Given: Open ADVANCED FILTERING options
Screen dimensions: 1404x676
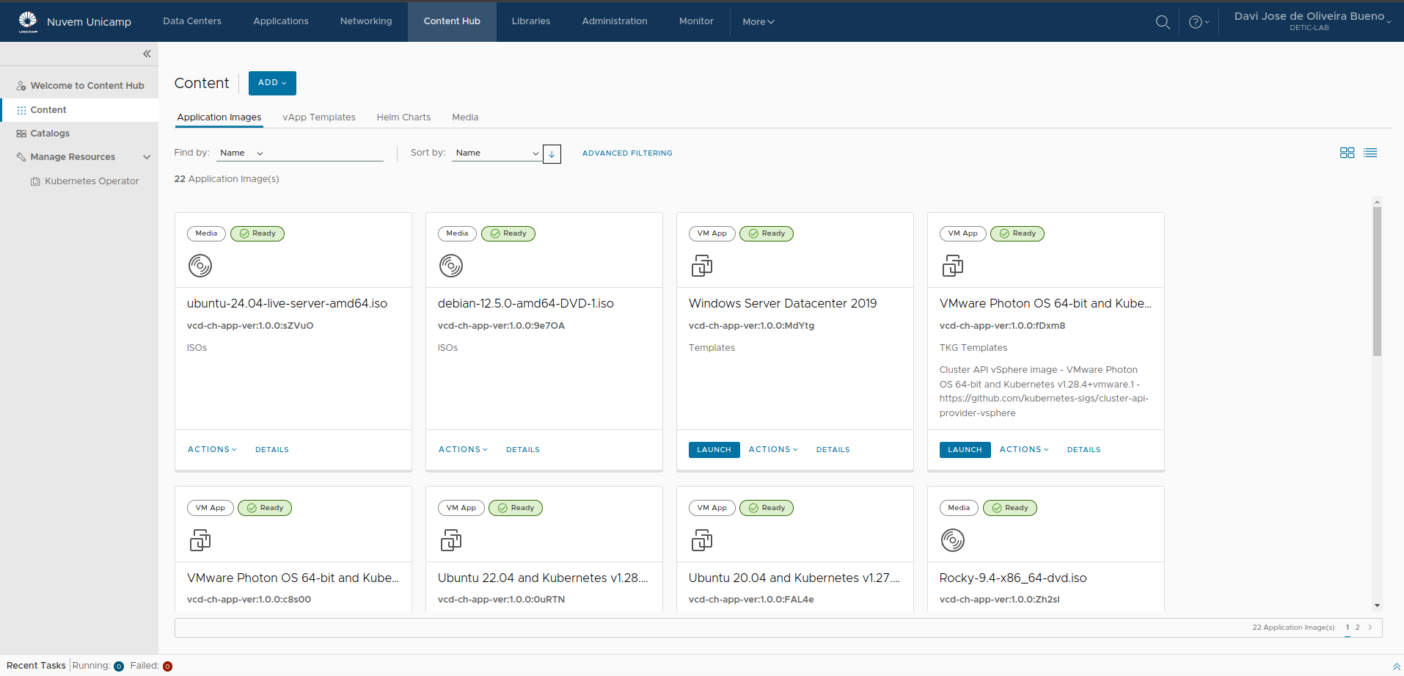Looking at the screenshot, I should coord(627,153).
